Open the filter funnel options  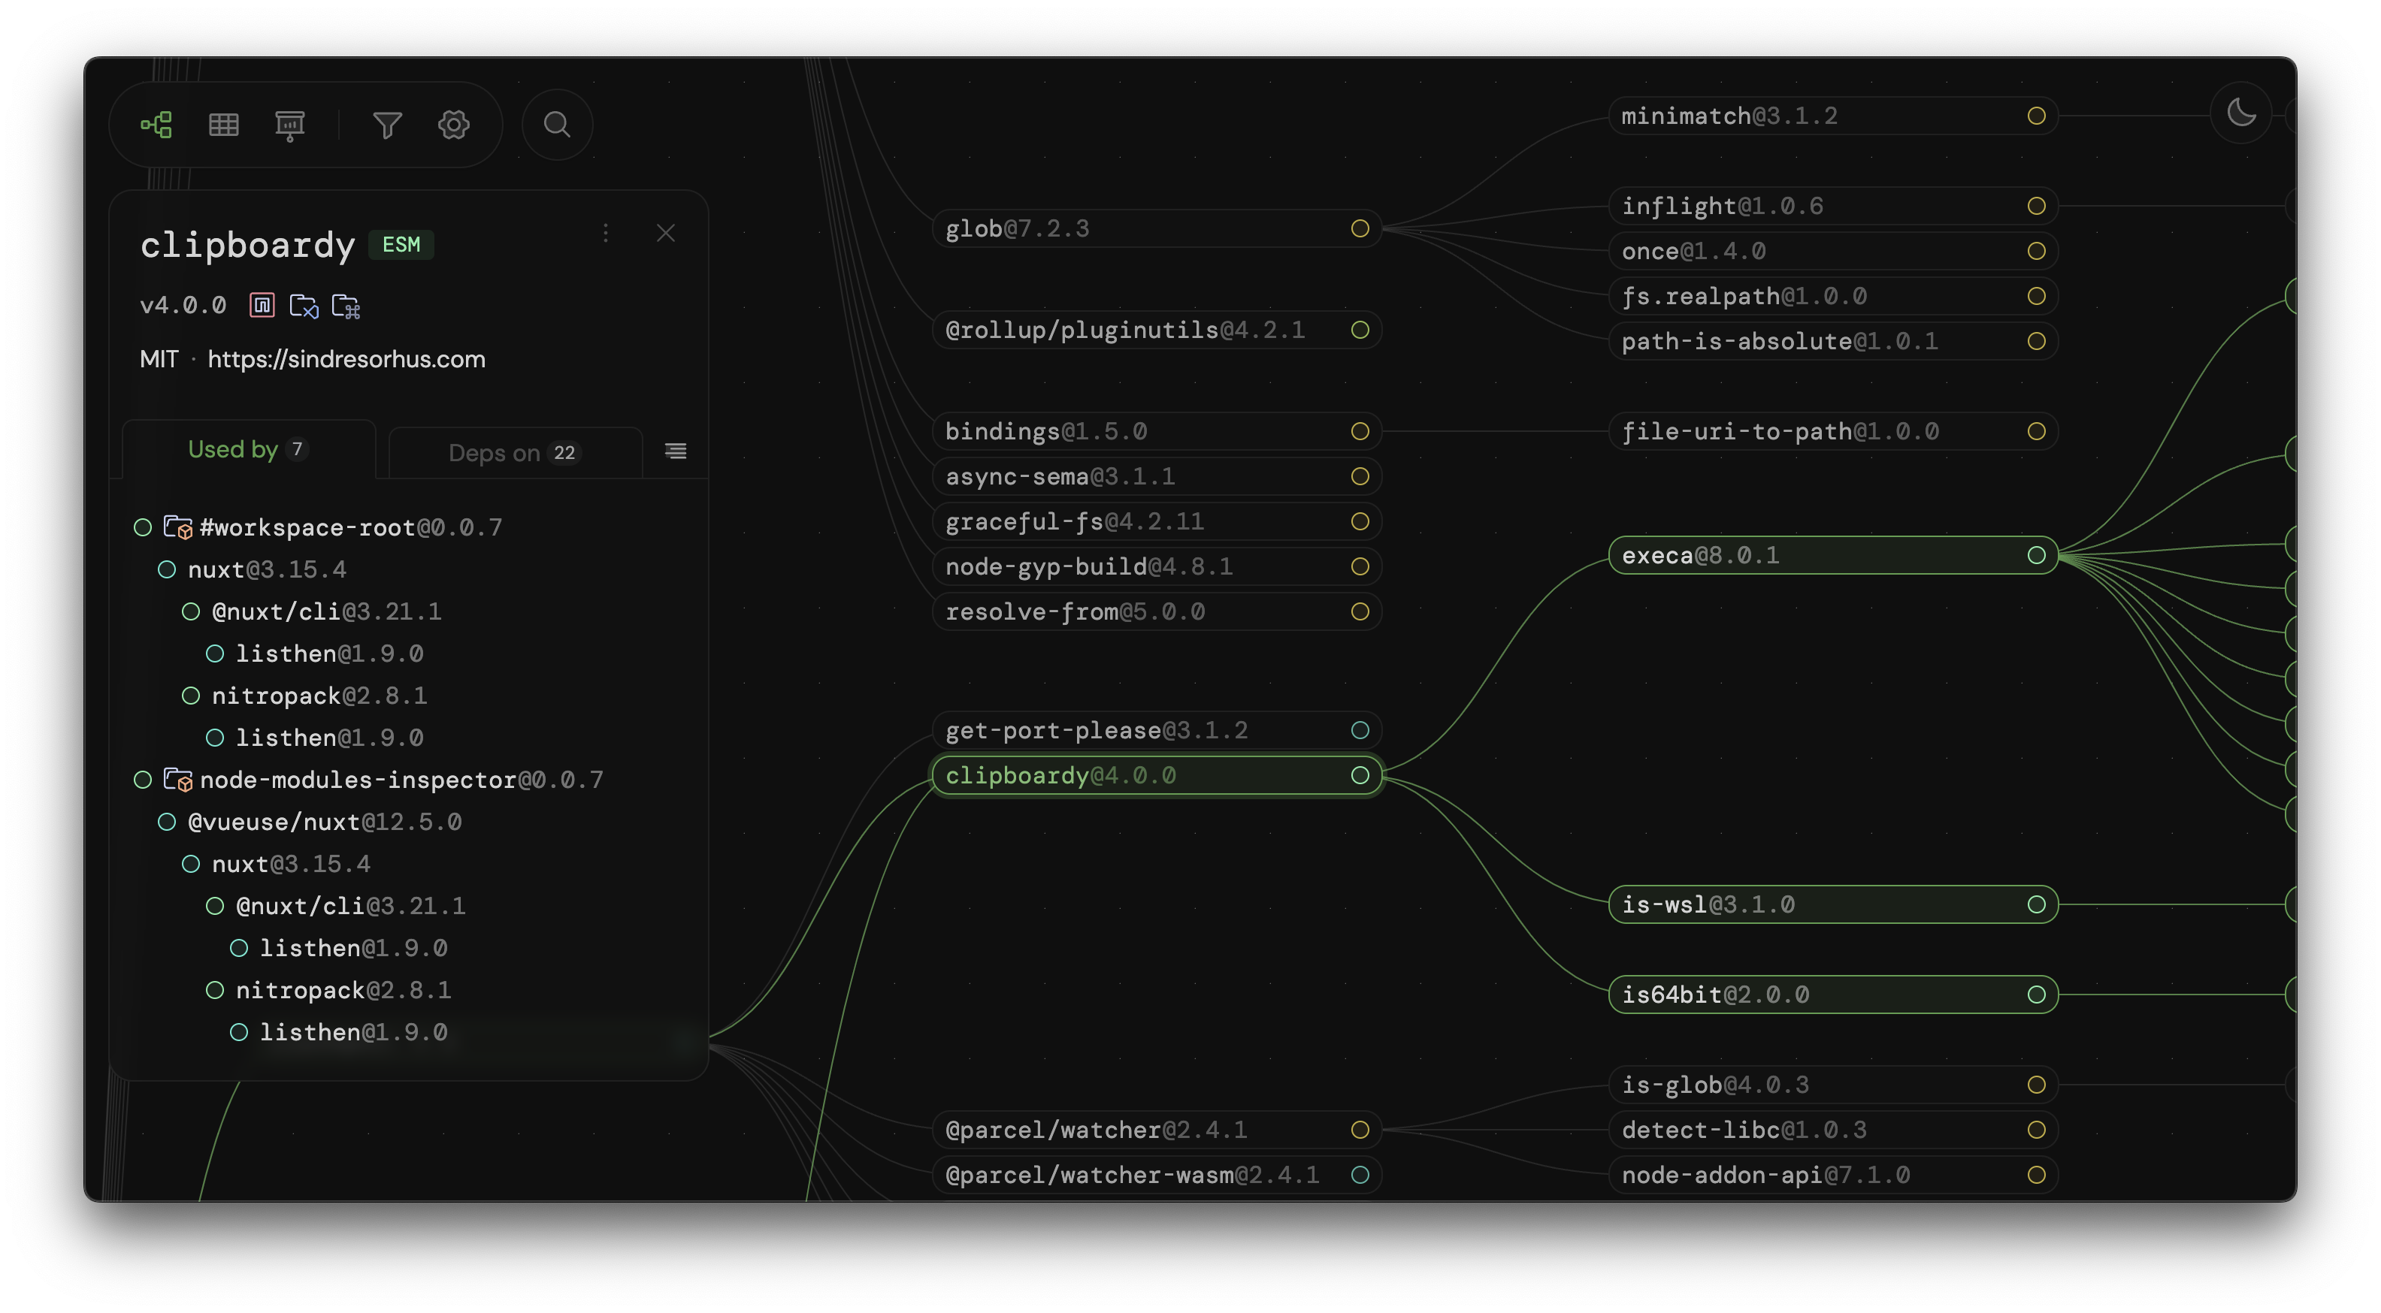click(387, 125)
